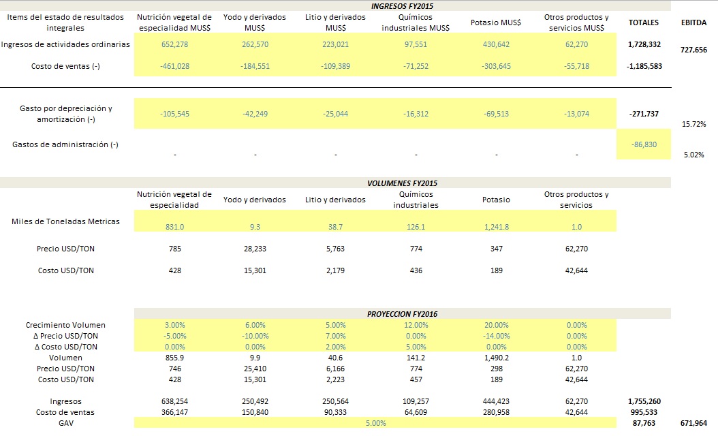This screenshot has height=436, width=718.
Task: Select the Litio ingresos value 223,021
Action: click(335, 44)
